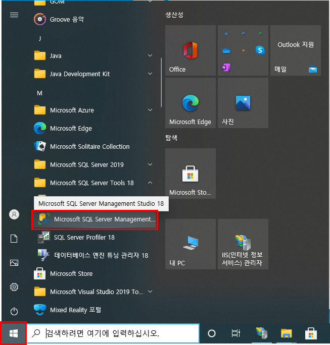Open the Start menu hamburger navigation icon
The height and width of the screenshot is (345, 330).
[x=14, y=15]
